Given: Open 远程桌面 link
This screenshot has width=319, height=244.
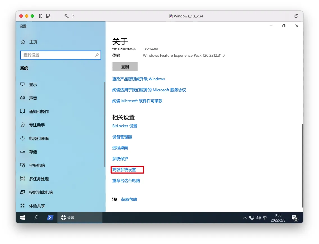Looking at the screenshot, I should click(x=120, y=148).
